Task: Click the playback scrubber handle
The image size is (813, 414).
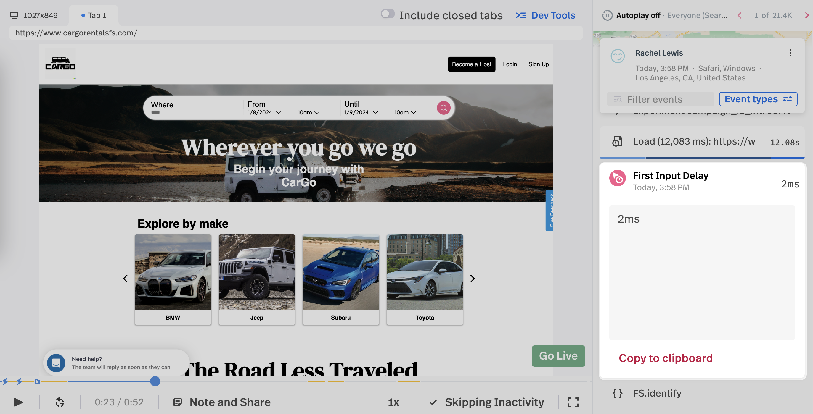Action: click(x=155, y=381)
